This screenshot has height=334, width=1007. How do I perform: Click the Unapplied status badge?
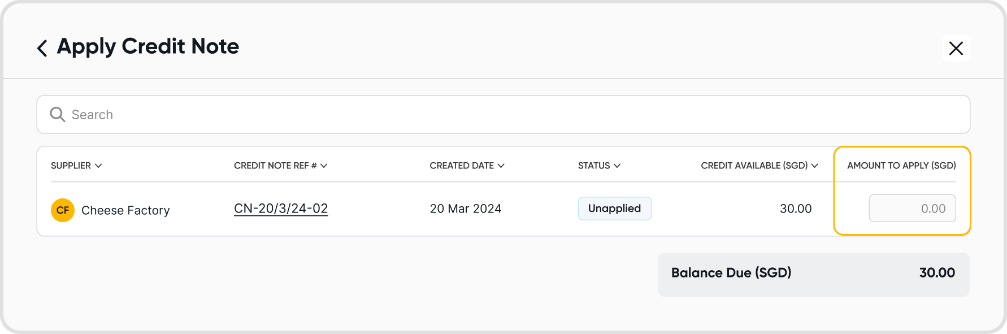(614, 209)
